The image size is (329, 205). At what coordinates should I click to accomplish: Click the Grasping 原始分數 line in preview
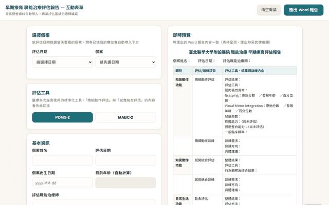pos(259,98)
